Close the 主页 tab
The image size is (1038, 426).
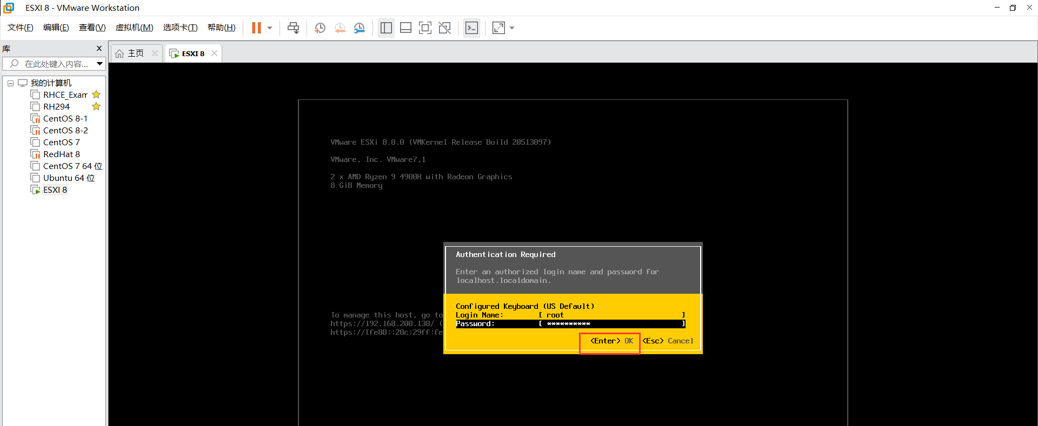155,53
